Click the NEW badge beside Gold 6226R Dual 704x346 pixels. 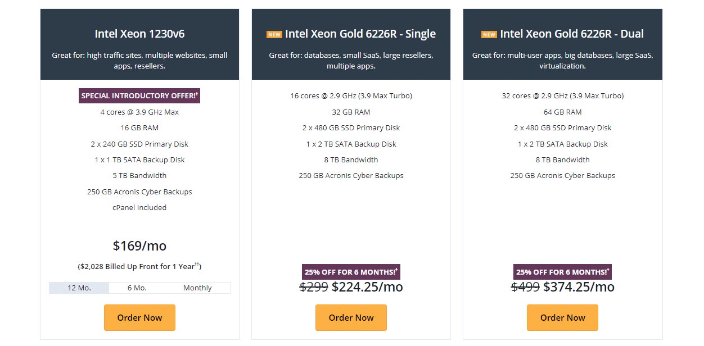[489, 34]
